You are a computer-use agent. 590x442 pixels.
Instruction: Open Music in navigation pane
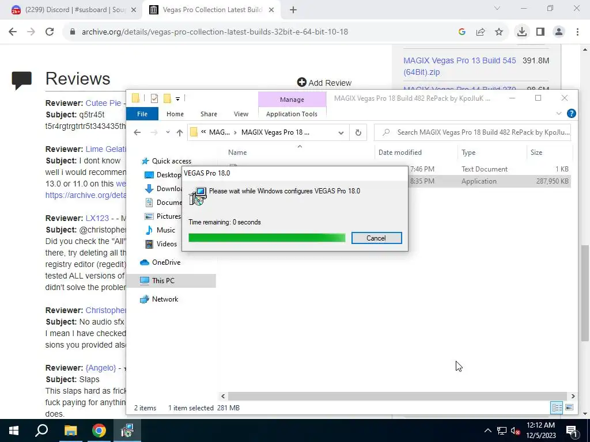[160, 230]
